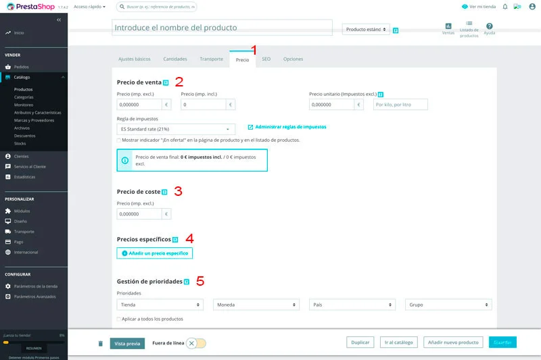The width and height of the screenshot is (541, 360).
Task: Click the Precio (imp. incl.) field
Action: click(204, 105)
